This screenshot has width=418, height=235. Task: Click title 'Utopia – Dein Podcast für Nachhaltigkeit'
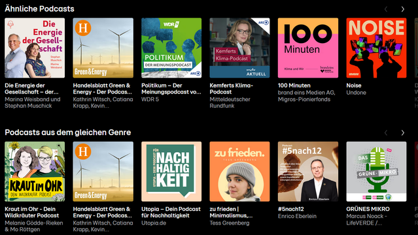171,212
